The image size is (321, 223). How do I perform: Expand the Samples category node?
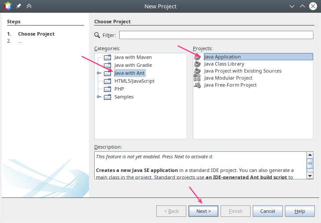pyautogui.click(x=99, y=97)
